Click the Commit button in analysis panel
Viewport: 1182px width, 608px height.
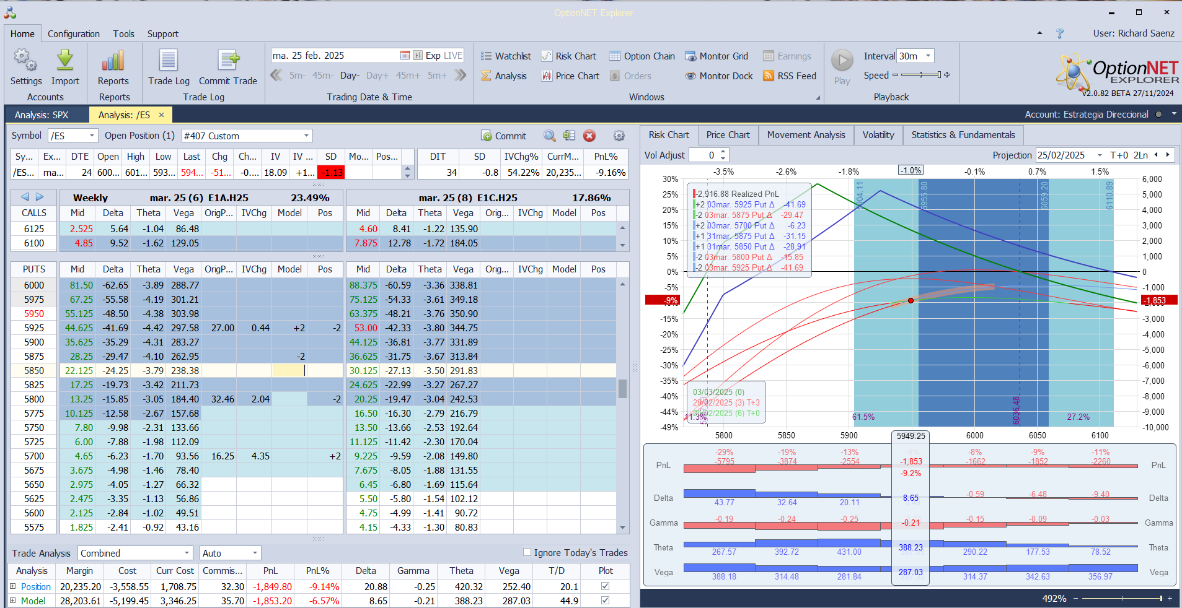pyautogui.click(x=504, y=136)
